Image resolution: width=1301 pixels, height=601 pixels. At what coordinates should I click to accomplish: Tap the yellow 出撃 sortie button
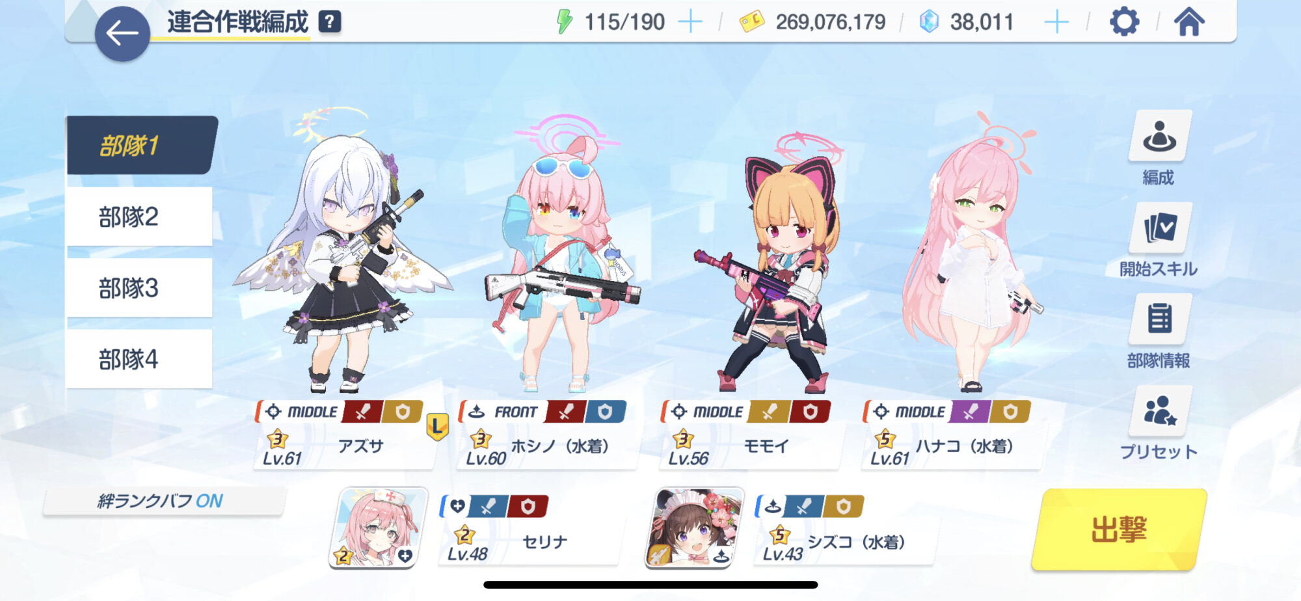click(x=1119, y=529)
